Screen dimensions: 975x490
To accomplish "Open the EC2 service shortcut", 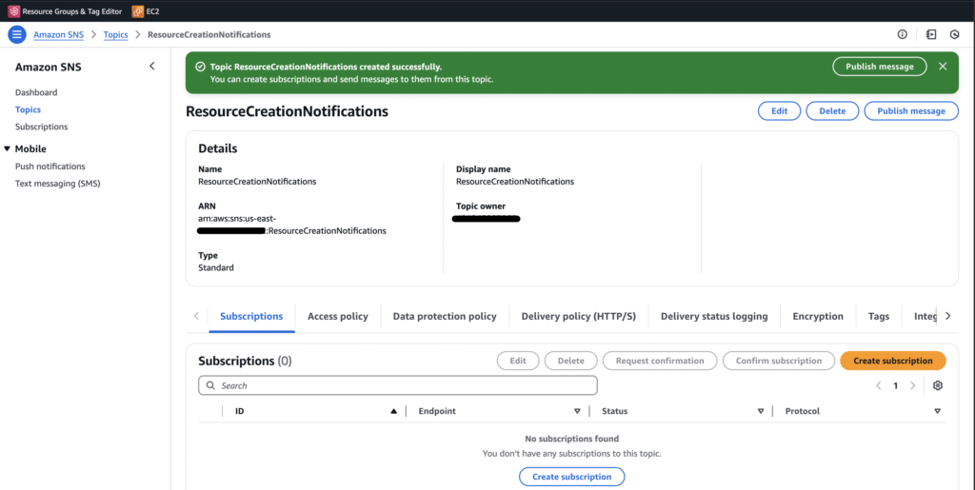I will click(x=146, y=11).
